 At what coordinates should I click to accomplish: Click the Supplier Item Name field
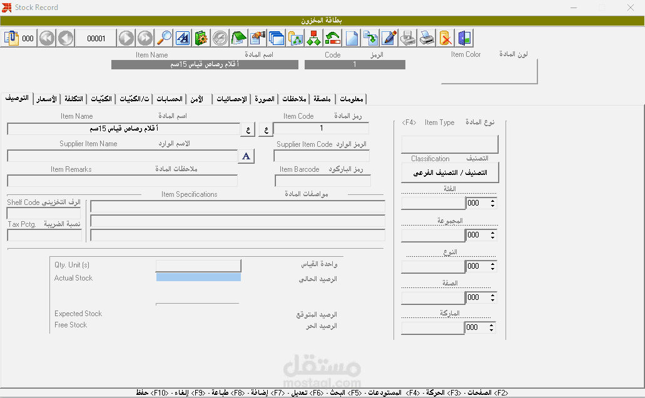pos(122,156)
